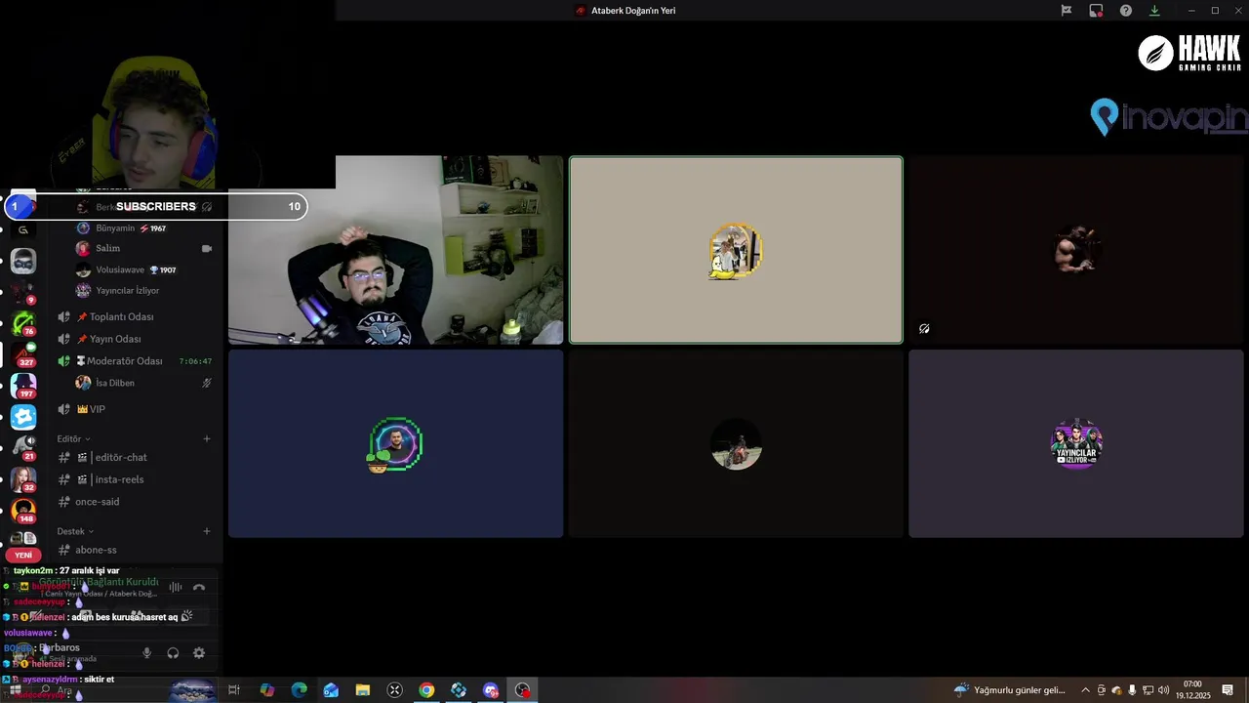Image resolution: width=1249 pixels, height=703 pixels.
Task: Open Windows notification center icon
Action: (1228, 690)
